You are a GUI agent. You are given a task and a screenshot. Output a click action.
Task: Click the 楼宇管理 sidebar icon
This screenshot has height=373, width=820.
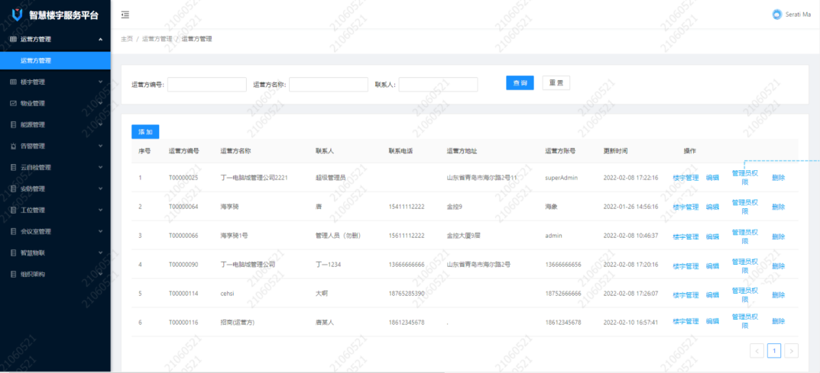pyautogui.click(x=13, y=82)
